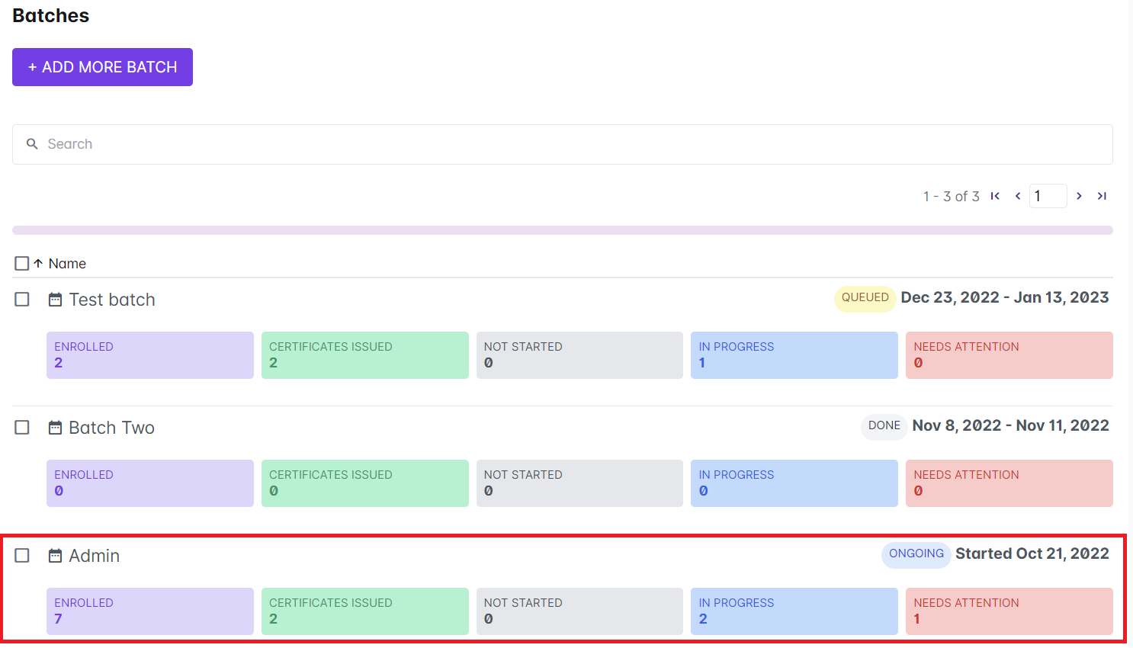Toggle the select-all checkbox beside Name

pos(22,264)
